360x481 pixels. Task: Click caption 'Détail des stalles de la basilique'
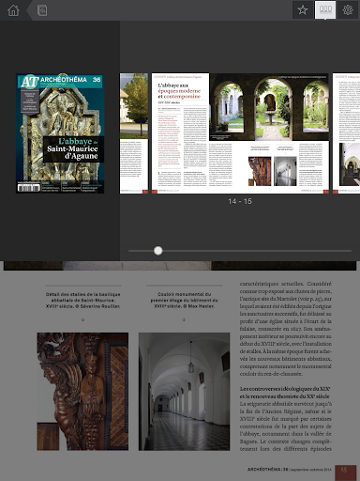(x=82, y=300)
